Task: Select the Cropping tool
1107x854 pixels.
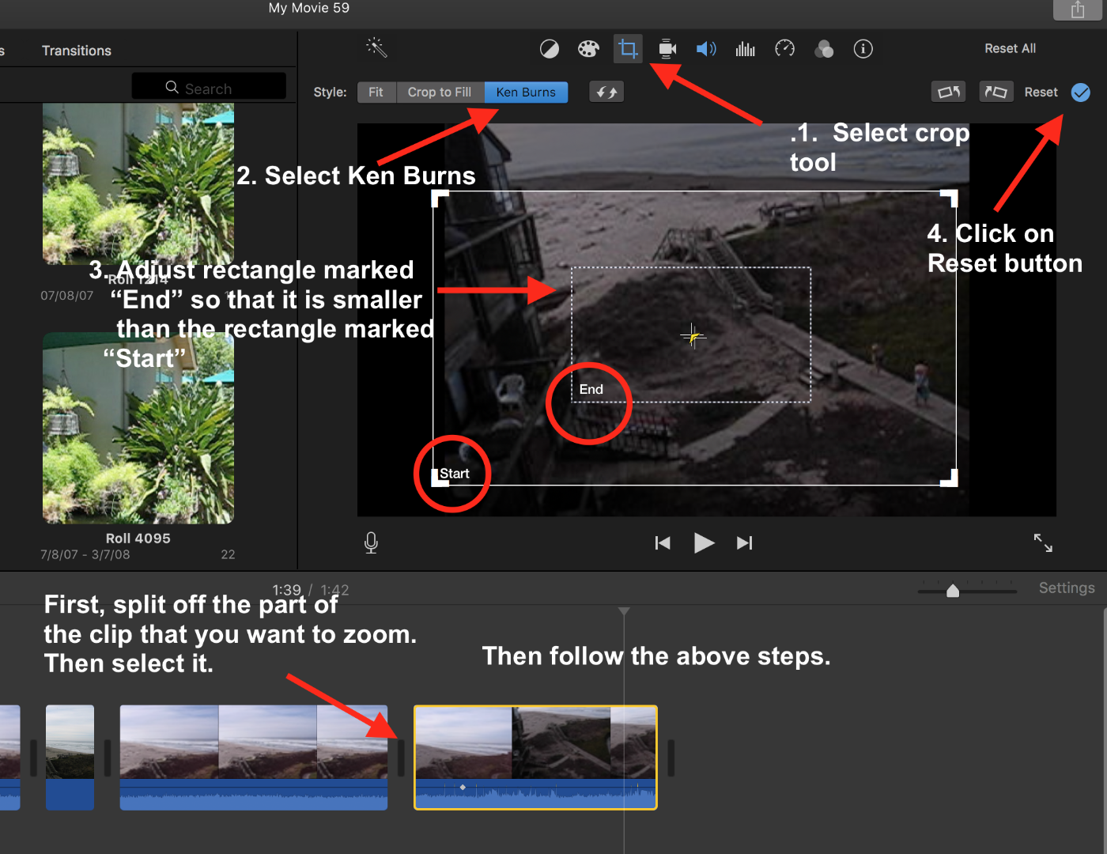Action: point(628,48)
